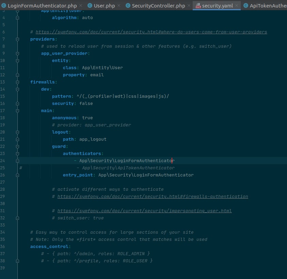Collapse the providers block fold marker
The width and height of the screenshot is (287, 279).
17,39
